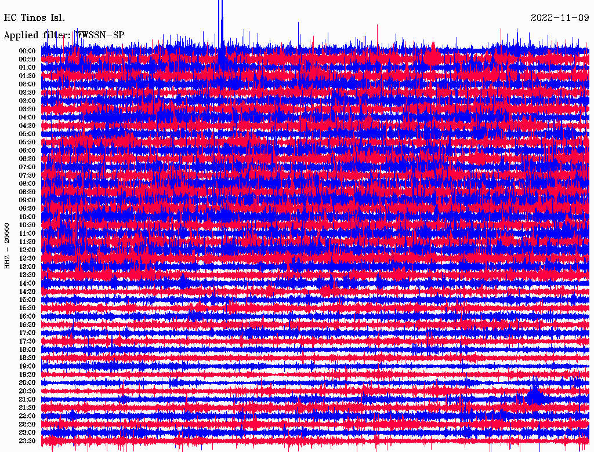Select the 15:30 time label

[27, 308]
